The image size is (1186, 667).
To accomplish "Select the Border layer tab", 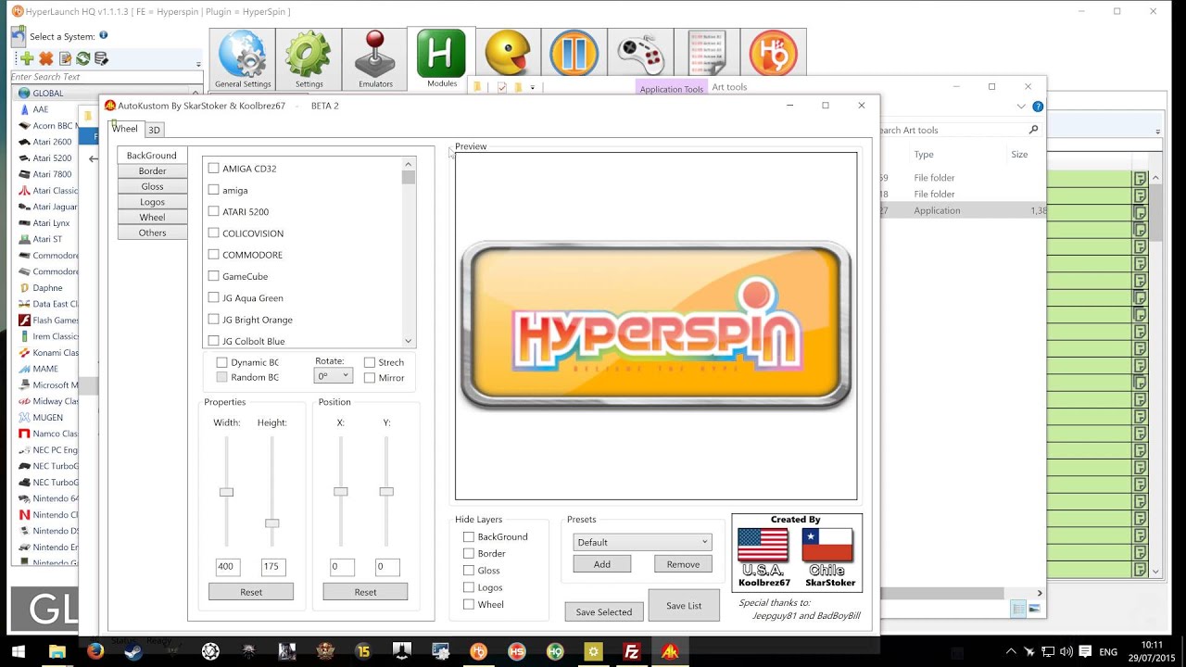I will click(152, 170).
